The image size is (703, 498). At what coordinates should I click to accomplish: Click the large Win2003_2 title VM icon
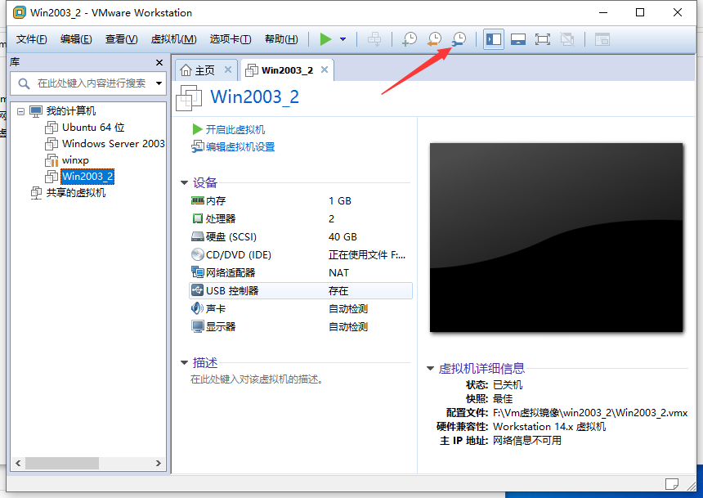click(x=189, y=97)
